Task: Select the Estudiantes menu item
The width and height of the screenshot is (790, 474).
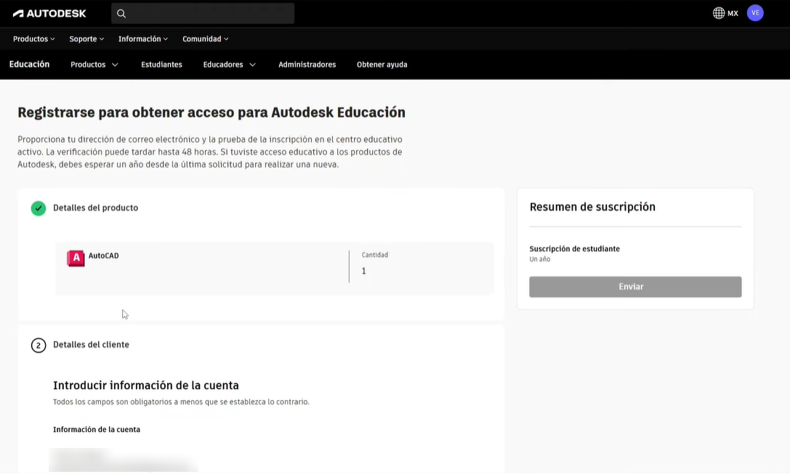Action: click(161, 64)
